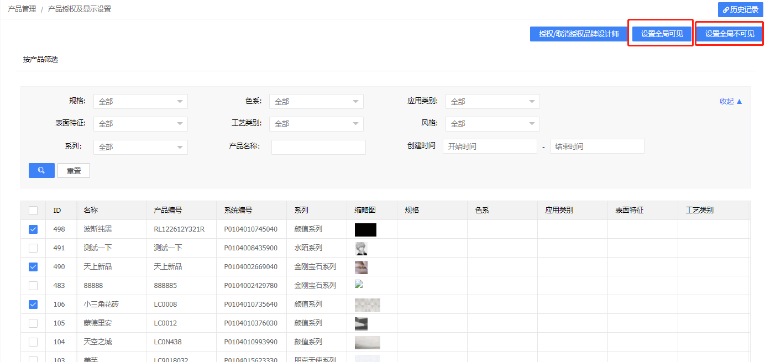This screenshot has height=362, width=765.
Task: Click thumbnail of 波斯纯黑 product
Action: 365,229
